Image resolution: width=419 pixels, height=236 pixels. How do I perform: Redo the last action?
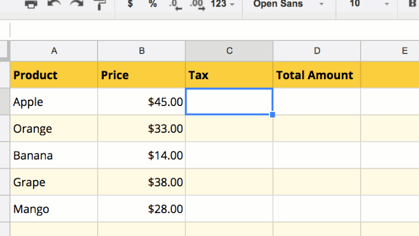[x=77, y=4]
